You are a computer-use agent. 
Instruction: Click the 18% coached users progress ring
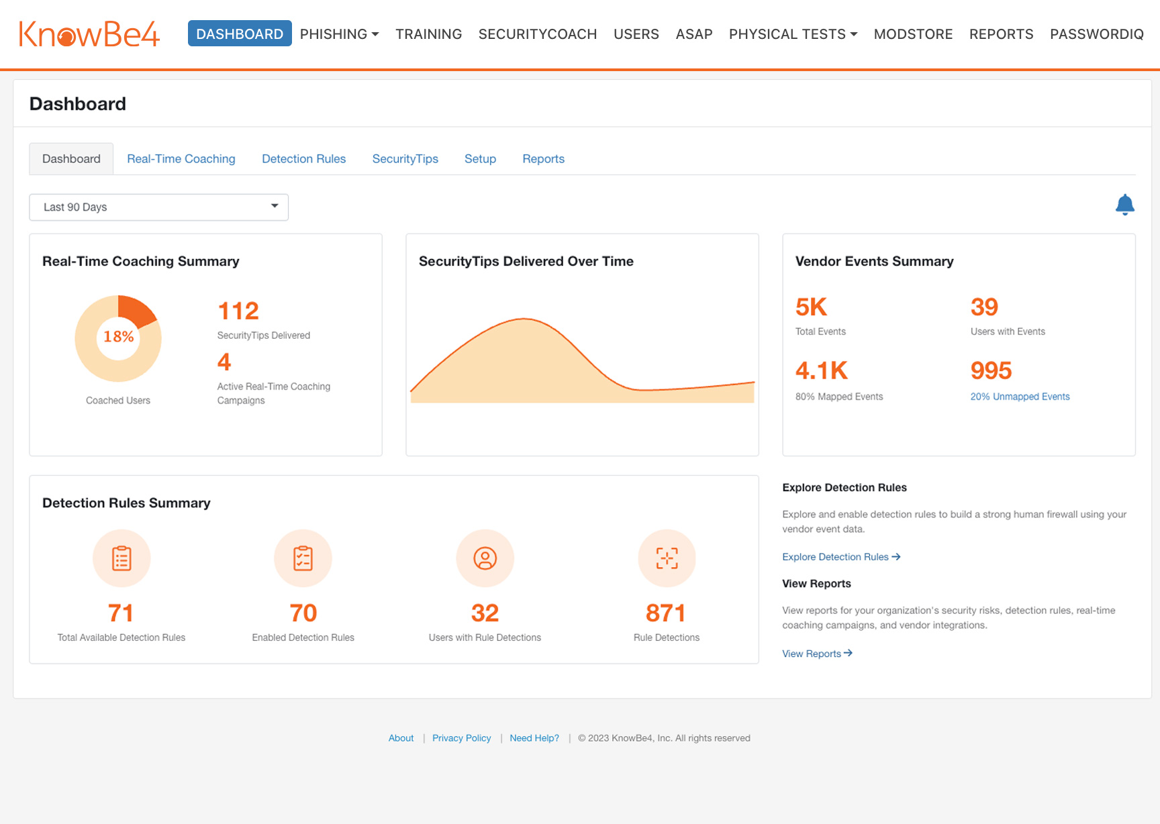point(118,338)
